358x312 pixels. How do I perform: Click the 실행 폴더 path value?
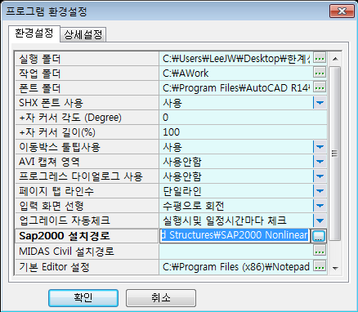236,58
